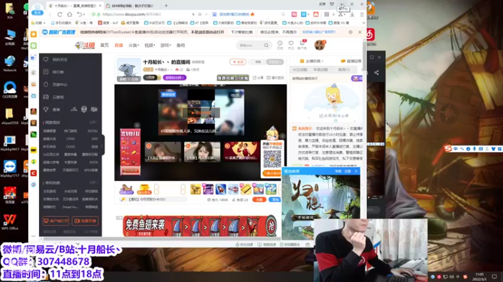Expand the address bar dropdown chevron

[x=206, y=14]
